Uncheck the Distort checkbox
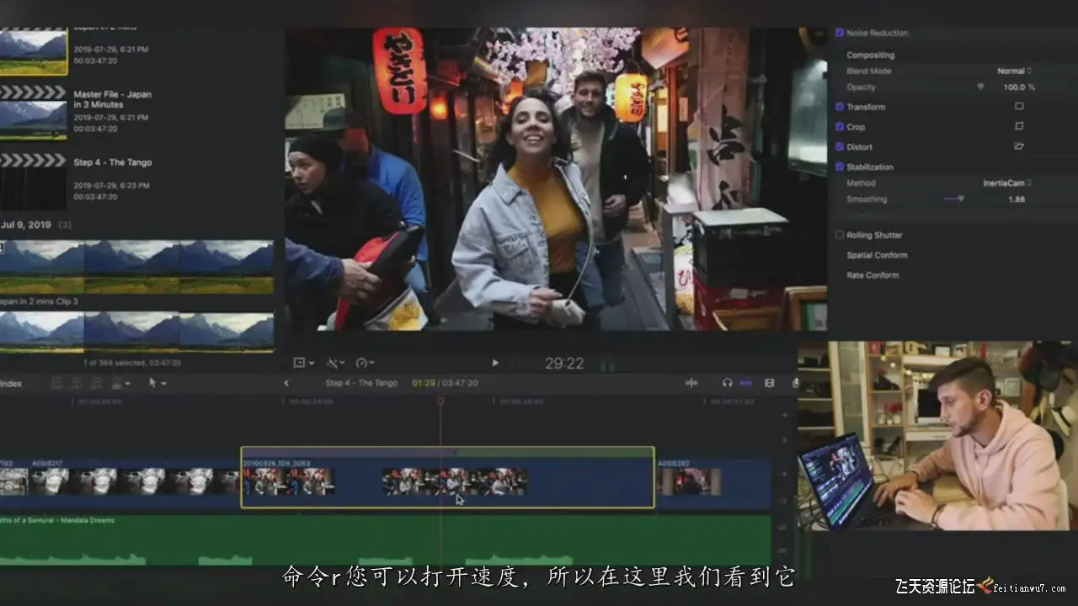 point(839,147)
